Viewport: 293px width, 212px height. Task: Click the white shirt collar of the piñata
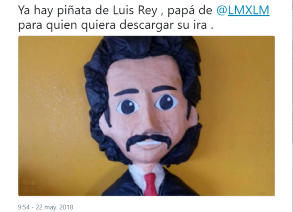(146, 175)
